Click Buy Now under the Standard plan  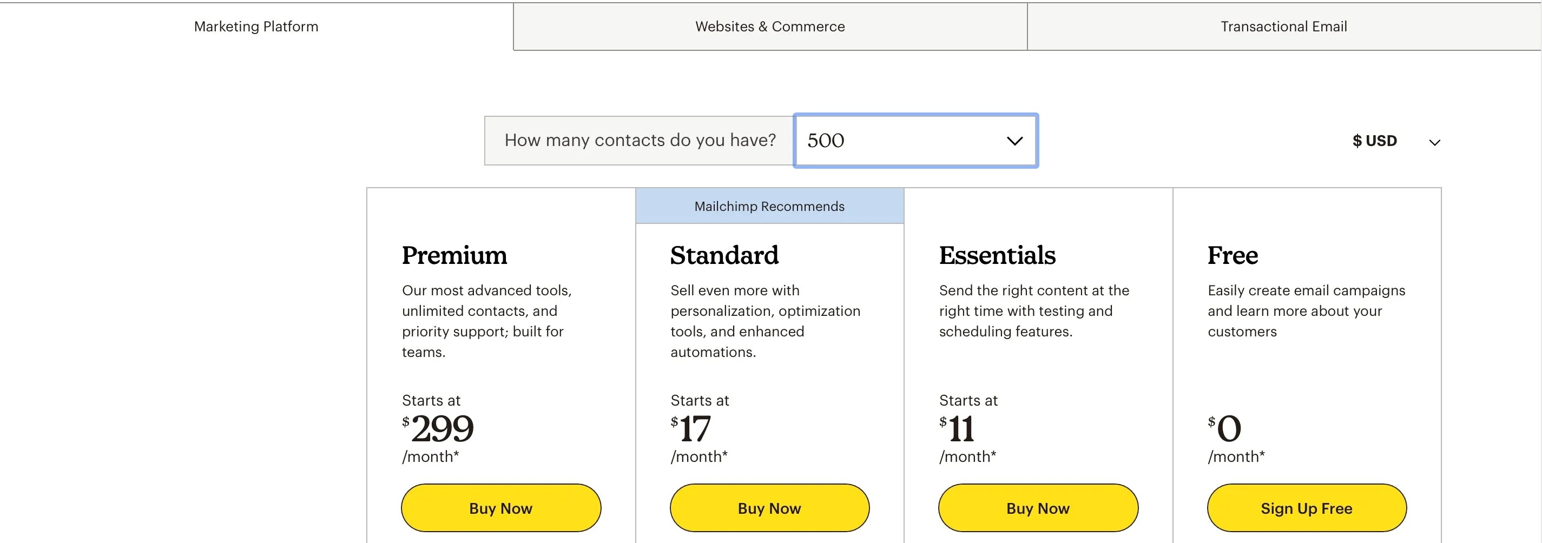(x=769, y=508)
